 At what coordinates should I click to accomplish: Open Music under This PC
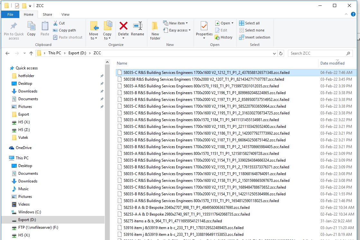click(23, 189)
